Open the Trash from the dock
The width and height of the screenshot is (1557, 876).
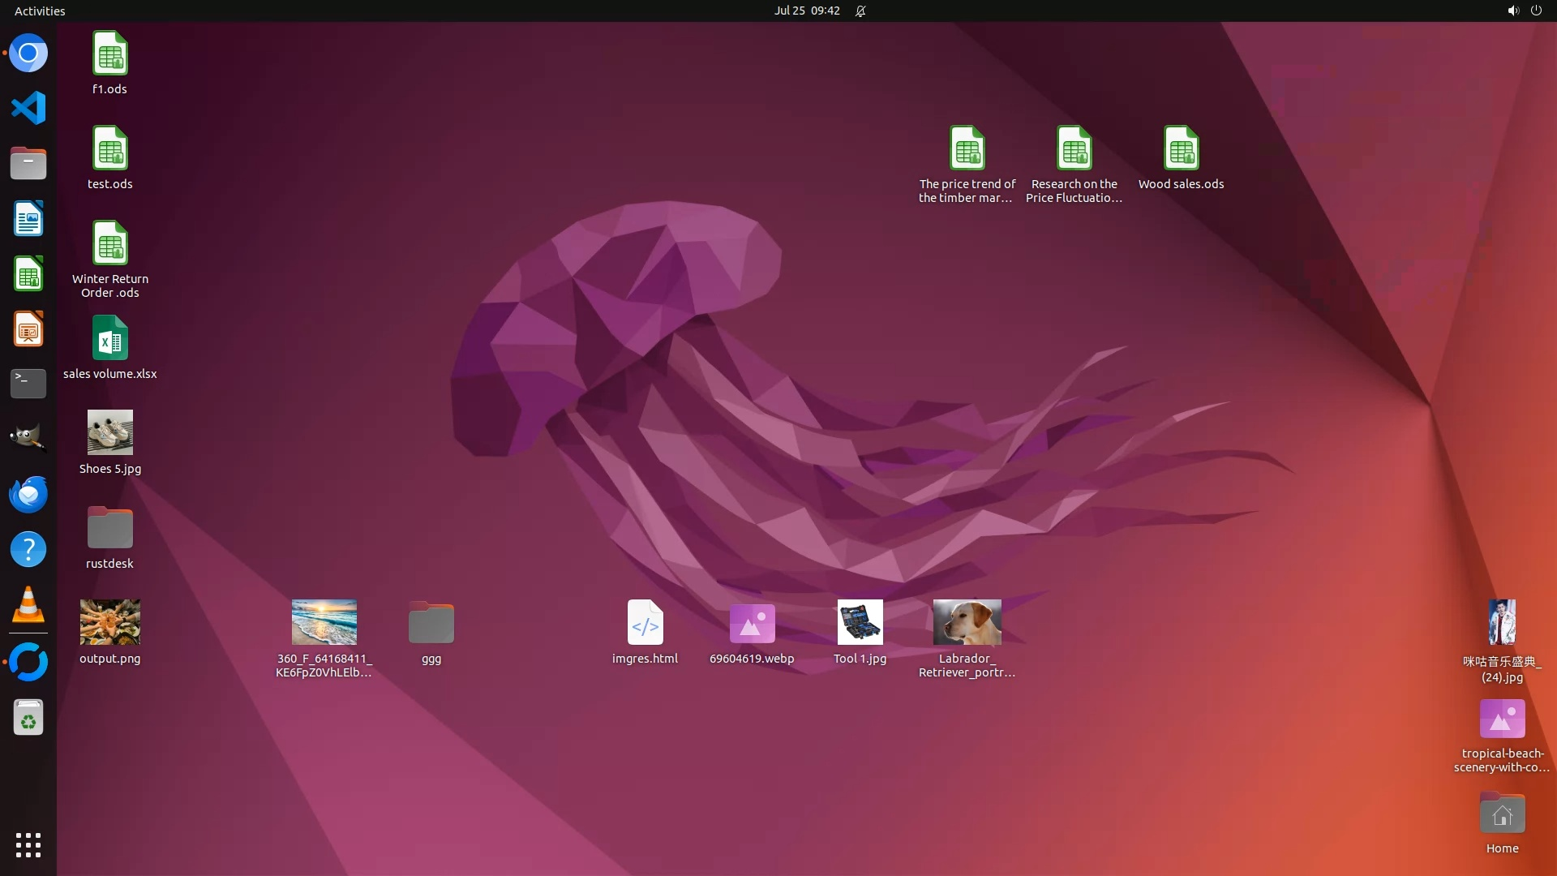(28, 718)
